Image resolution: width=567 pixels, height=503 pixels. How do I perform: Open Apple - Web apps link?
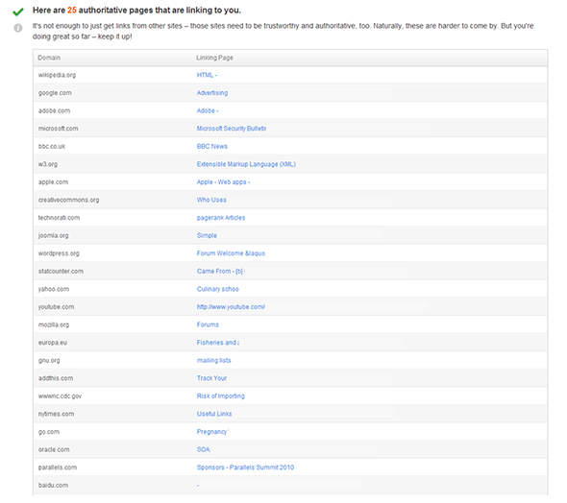[x=224, y=182]
